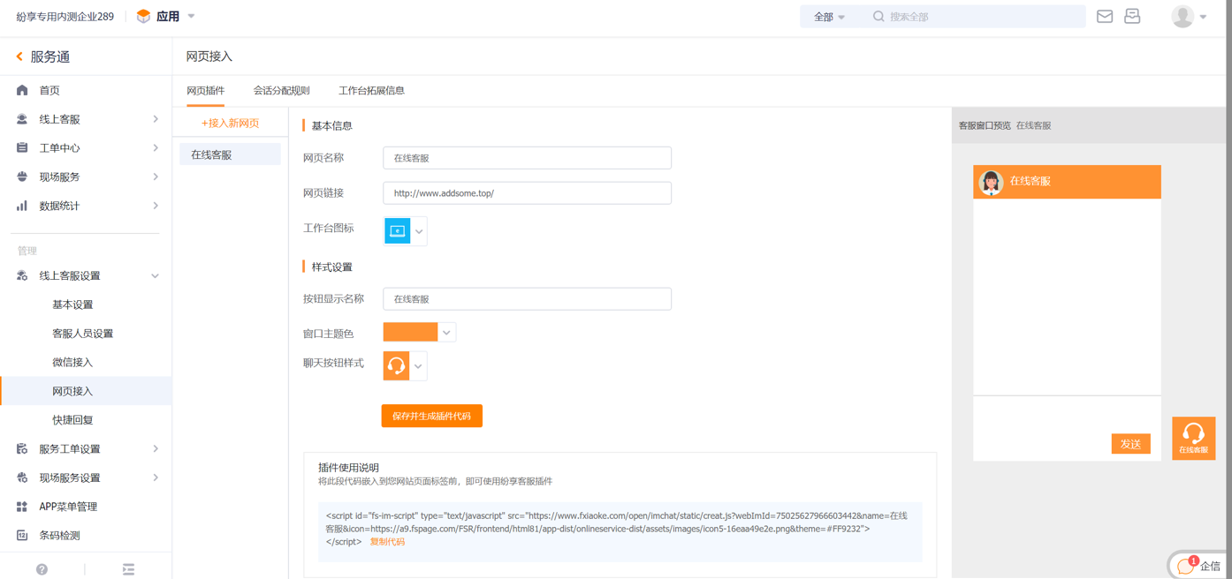Click the 网页链接 input field
The image size is (1232, 579).
(x=527, y=193)
